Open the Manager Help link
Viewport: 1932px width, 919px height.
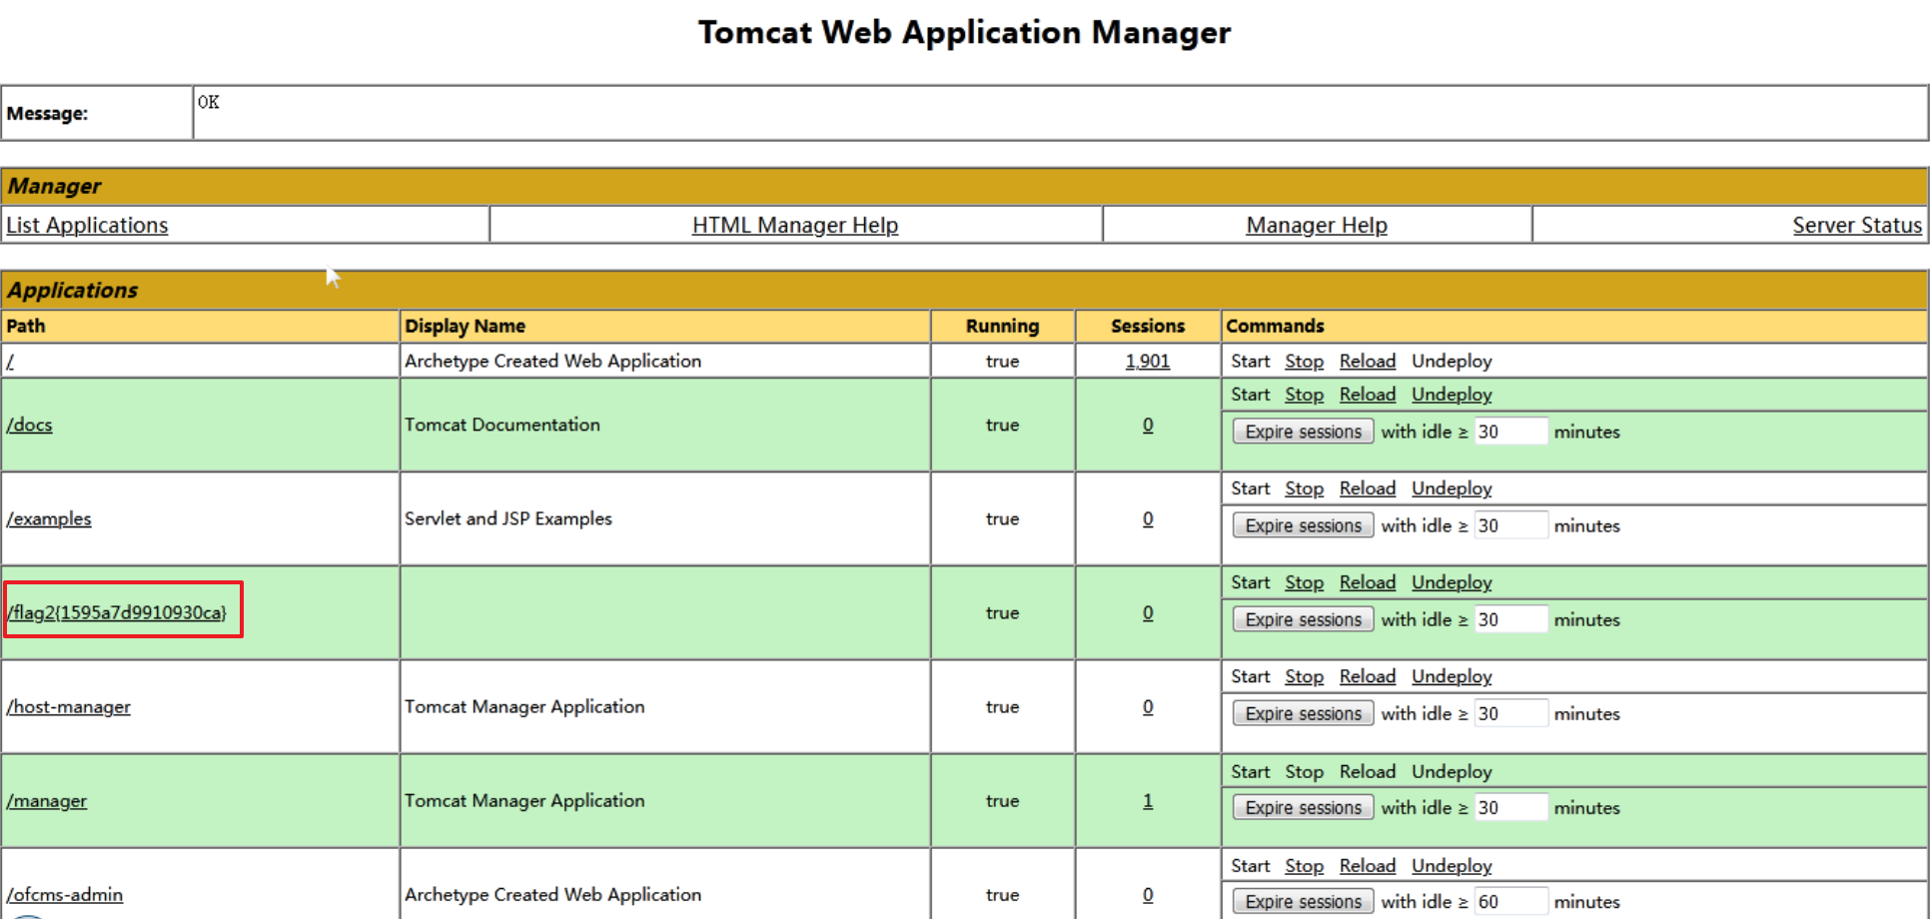tap(1317, 225)
